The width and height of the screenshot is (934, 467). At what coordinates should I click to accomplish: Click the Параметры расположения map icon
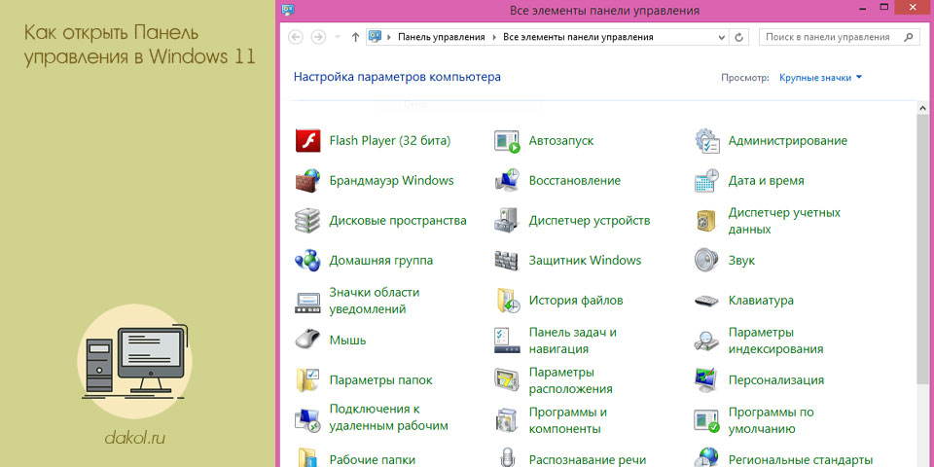pyautogui.click(x=507, y=380)
